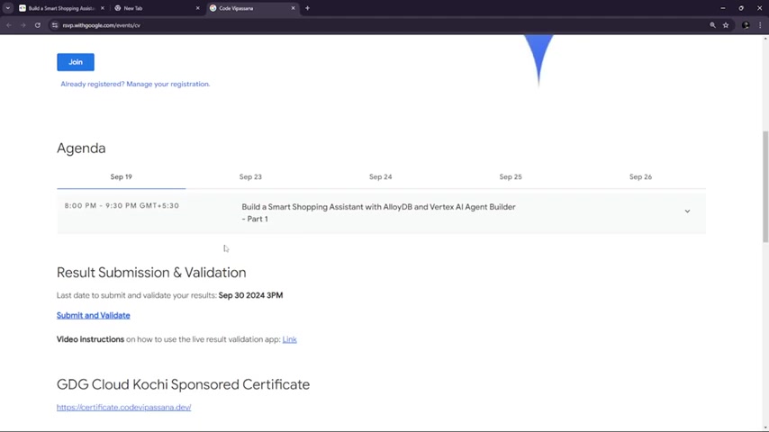Go back with browser back arrow
769x432 pixels.
click(9, 25)
